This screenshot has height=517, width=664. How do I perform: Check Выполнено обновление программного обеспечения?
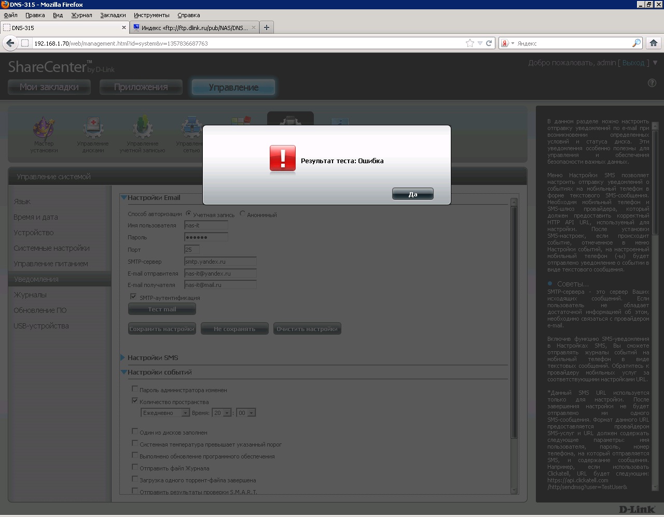click(x=135, y=455)
